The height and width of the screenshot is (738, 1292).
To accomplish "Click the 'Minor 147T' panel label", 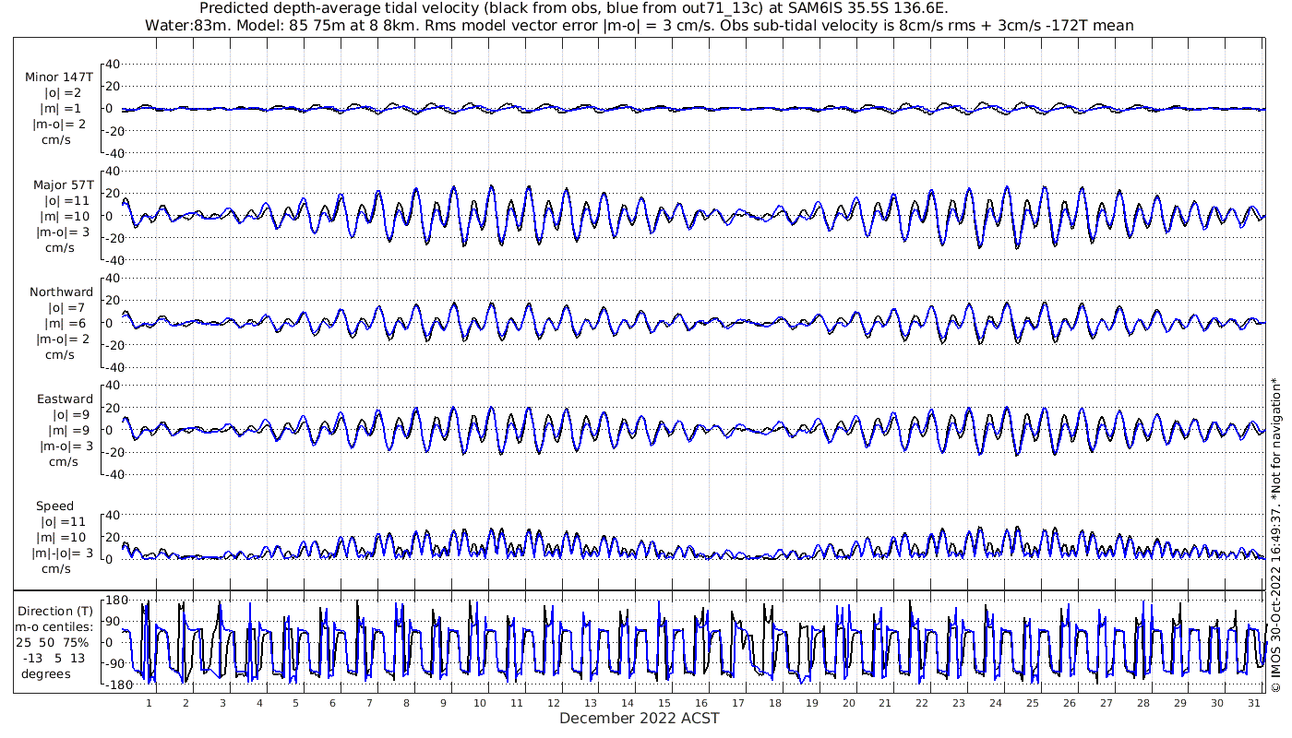I will click(x=59, y=77).
